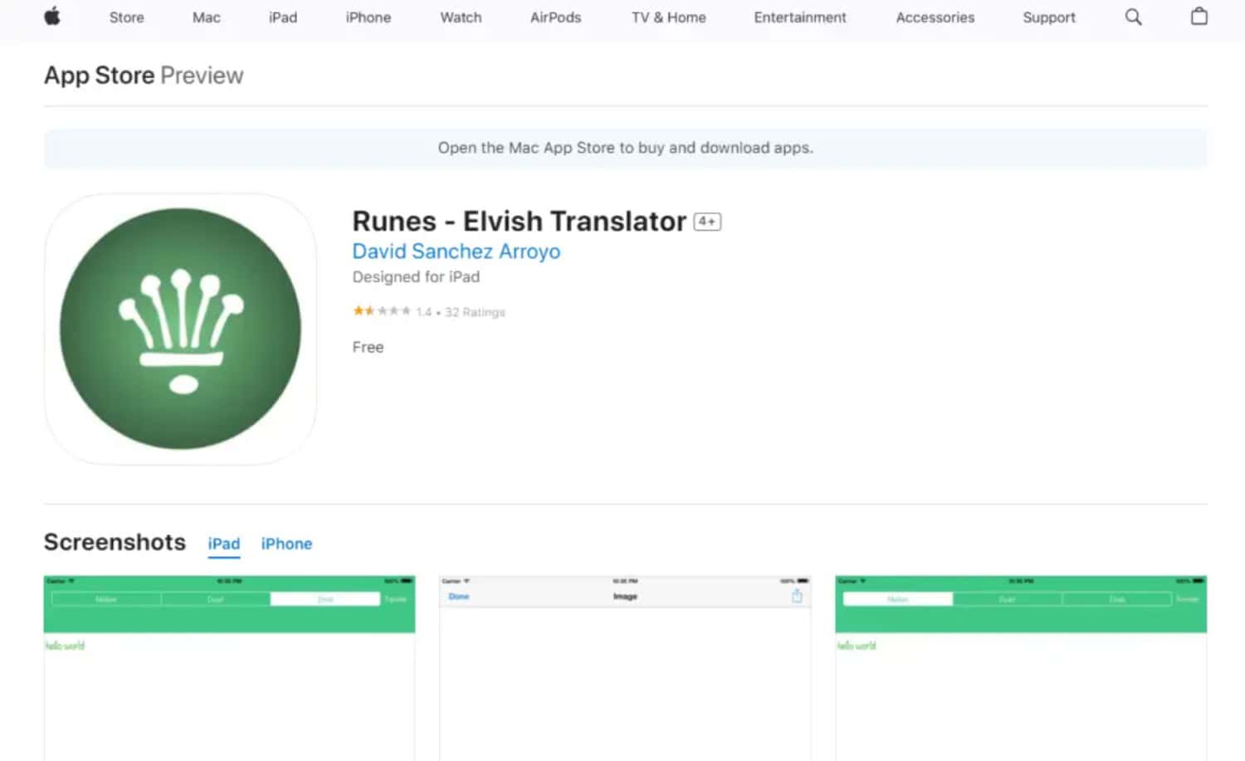Open the middle screenshot titled Image
Image resolution: width=1245 pixels, height=761 pixels.
tap(625, 668)
